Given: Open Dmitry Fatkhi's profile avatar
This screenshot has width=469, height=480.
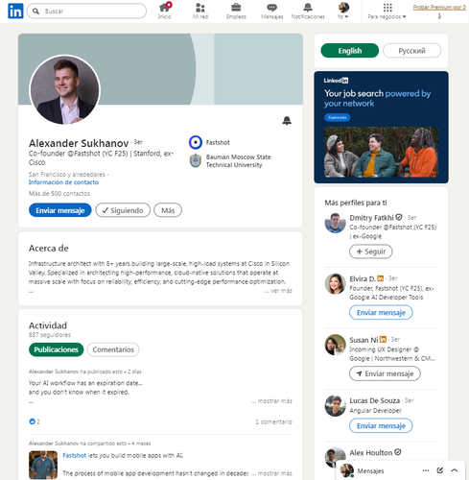Looking at the screenshot, I should 335,223.
